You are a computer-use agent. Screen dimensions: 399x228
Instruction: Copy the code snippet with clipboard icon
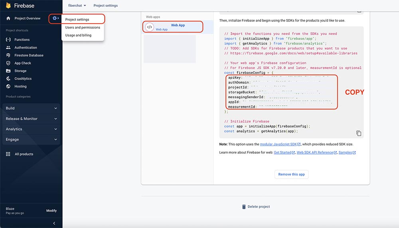tap(359, 133)
